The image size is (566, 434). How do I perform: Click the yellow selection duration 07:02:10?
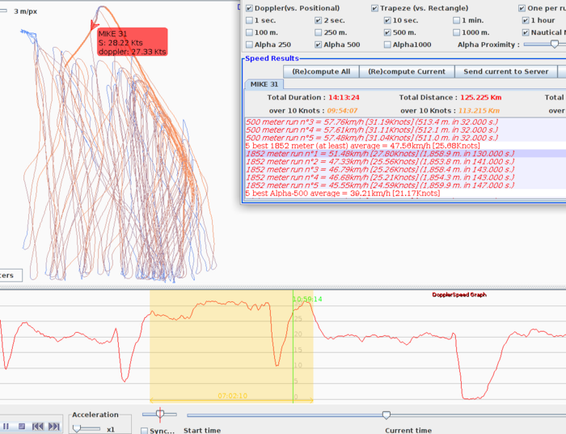[x=233, y=396]
